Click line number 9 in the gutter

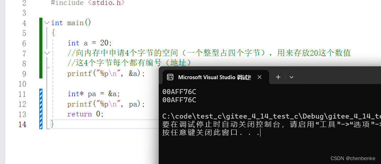(24, 73)
